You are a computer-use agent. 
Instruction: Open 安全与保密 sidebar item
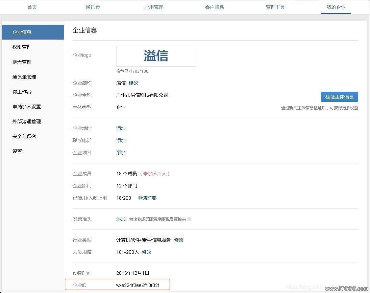(24, 136)
